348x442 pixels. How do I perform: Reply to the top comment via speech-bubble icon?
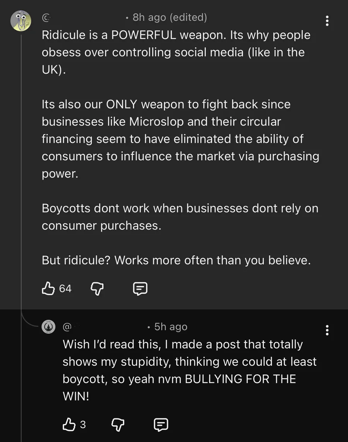point(140,288)
